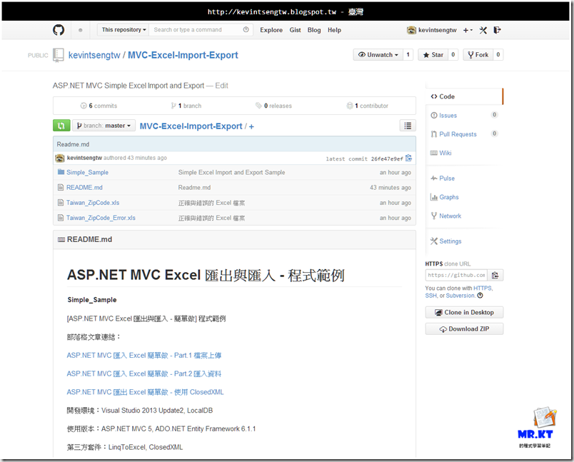Open kevintsengtw owner link in repo title
Image resolution: width=574 pixels, height=462 pixels.
pos(94,55)
